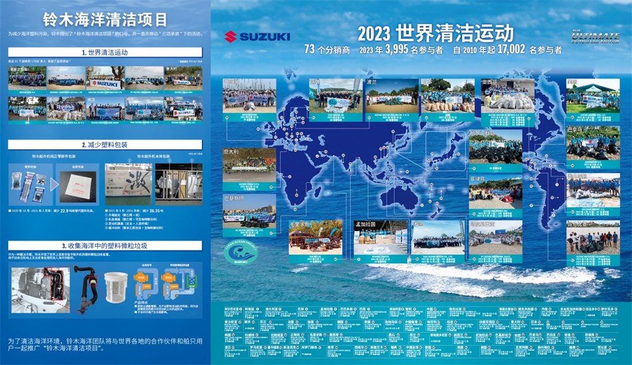This screenshot has height=365, width=632.
Task: Click the round Clean Ocean Project badge
Action: tap(241, 253)
